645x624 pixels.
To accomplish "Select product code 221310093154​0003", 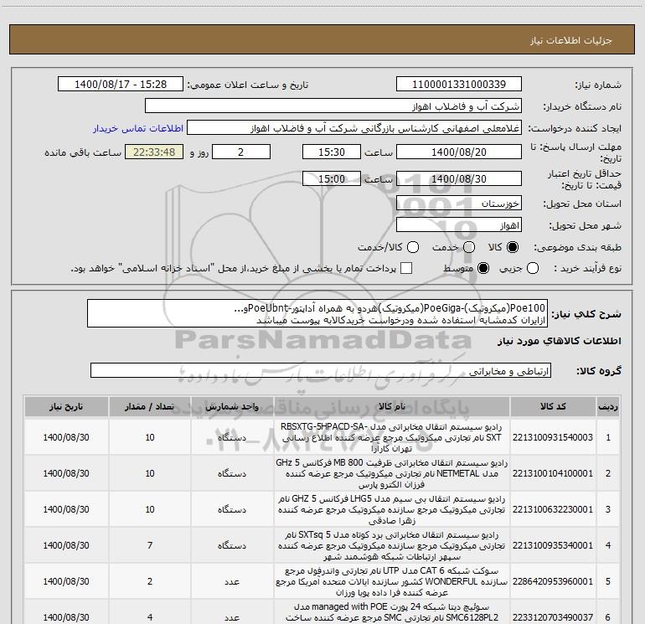I will [553, 437].
